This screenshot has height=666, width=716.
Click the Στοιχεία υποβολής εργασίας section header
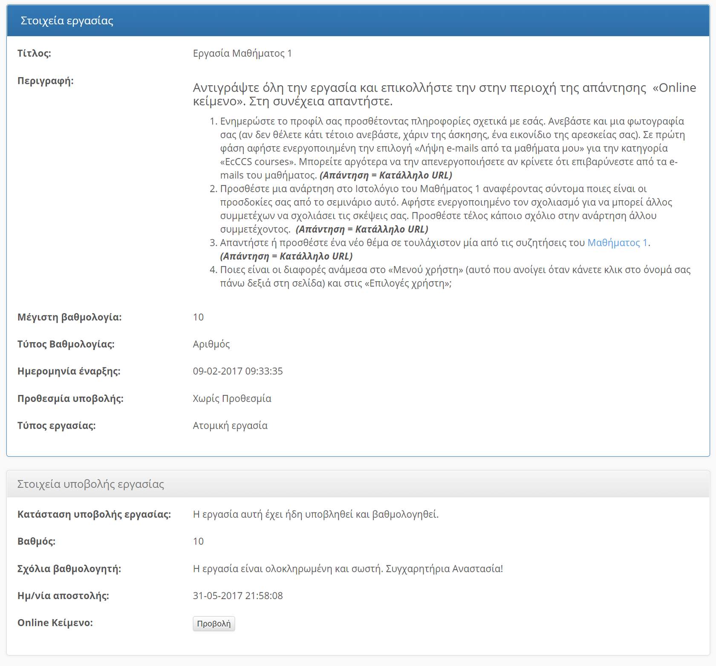(x=90, y=484)
